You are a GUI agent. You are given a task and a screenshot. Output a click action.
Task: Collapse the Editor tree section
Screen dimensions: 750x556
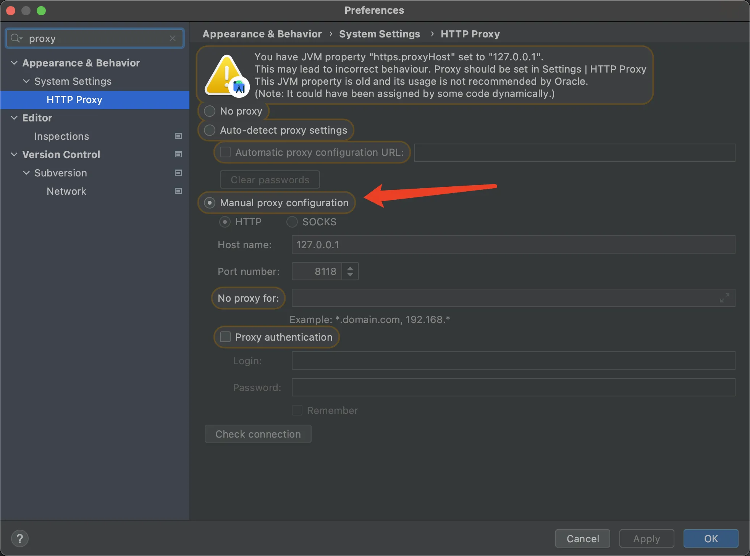tap(14, 118)
